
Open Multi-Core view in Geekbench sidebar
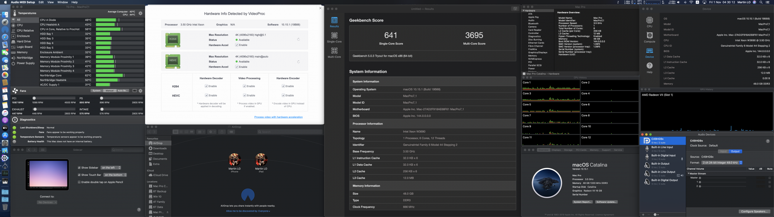(334, 53)
